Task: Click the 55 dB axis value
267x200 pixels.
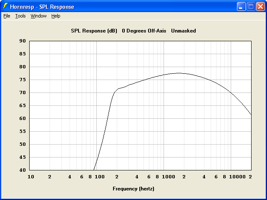Action: click(x=22, y=132)
